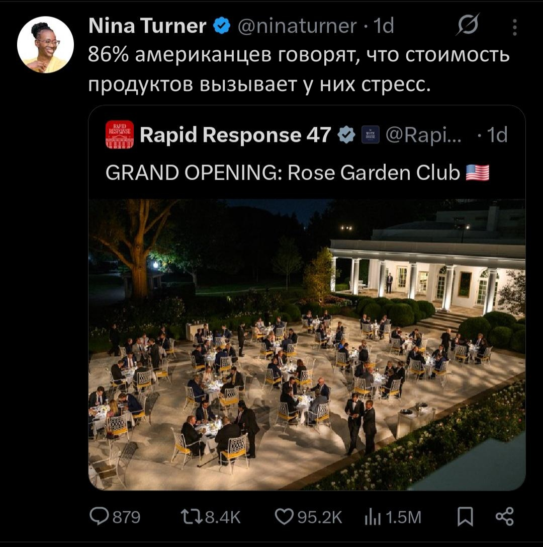Repost using the retweet arrows icon
Screen dimensions: 543x547
[x=192, y=517]
